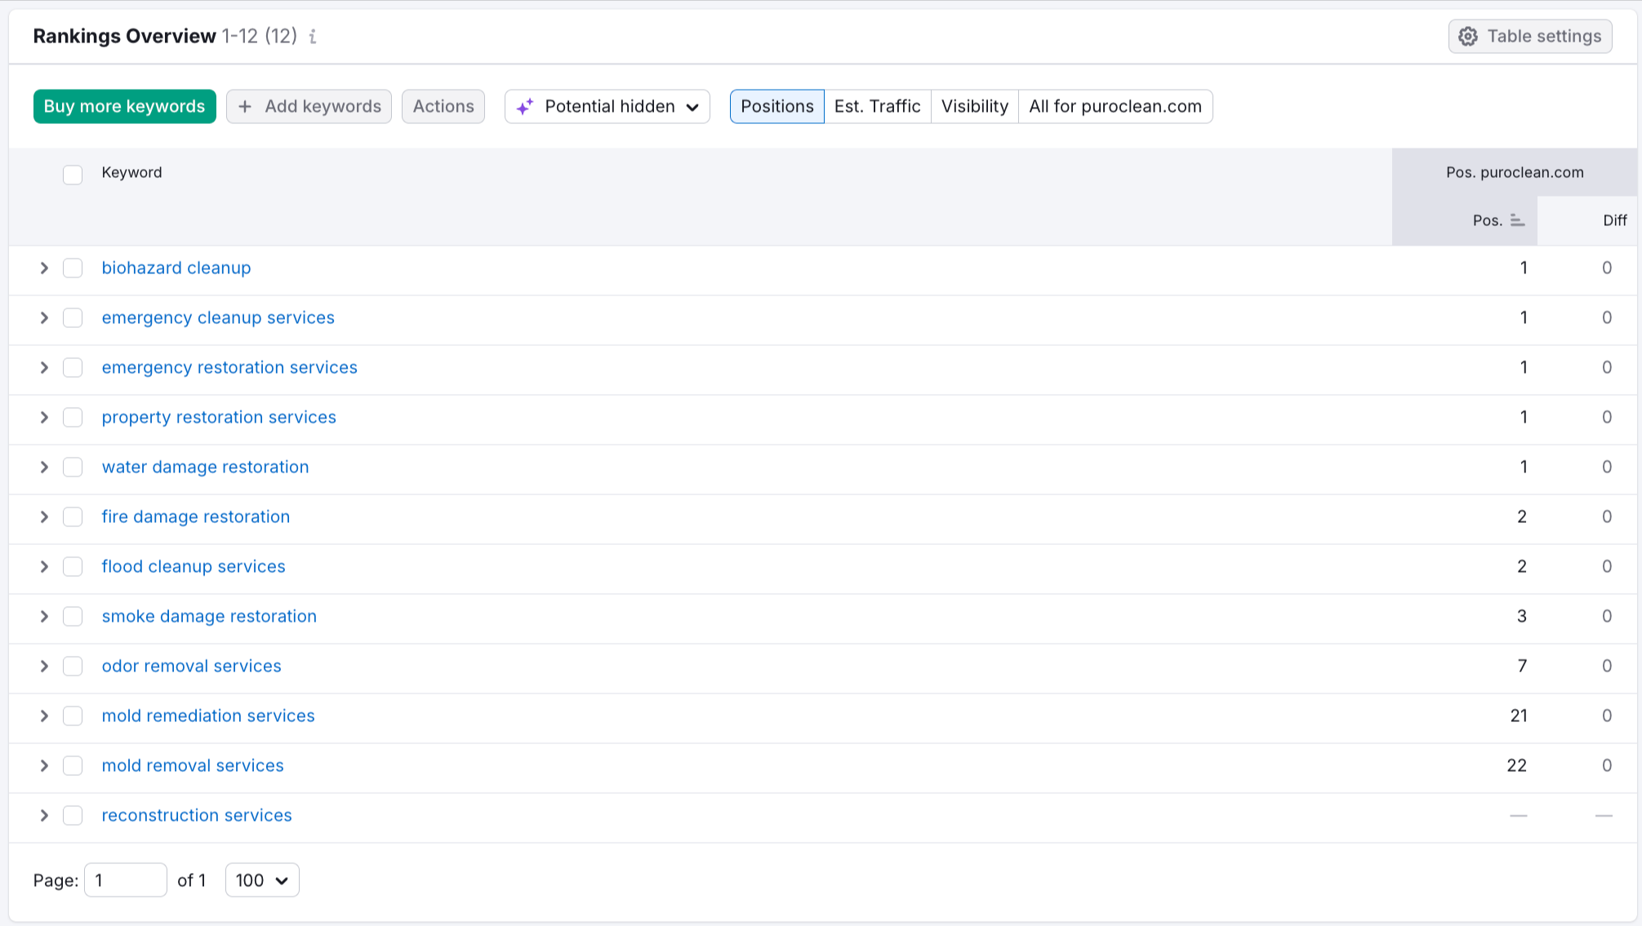Click the info icon beside Rankings Overview

click(x=313, y=37)
